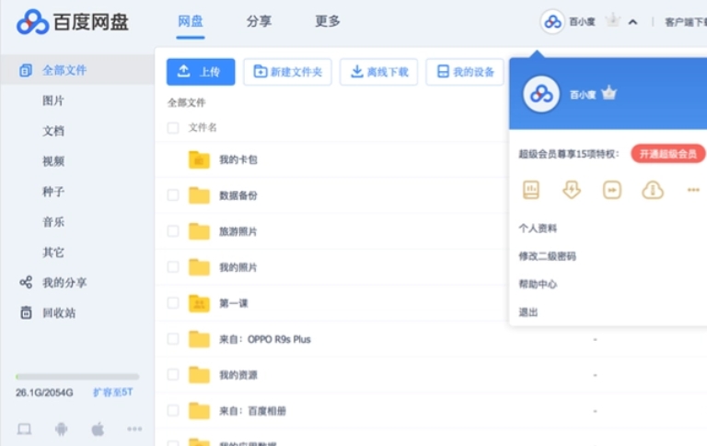
Task: Click the 来自：百度相册 folder icon
Action: (x=199, y=410)
